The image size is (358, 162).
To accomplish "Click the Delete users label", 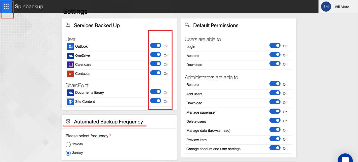I will click(196, 121).
